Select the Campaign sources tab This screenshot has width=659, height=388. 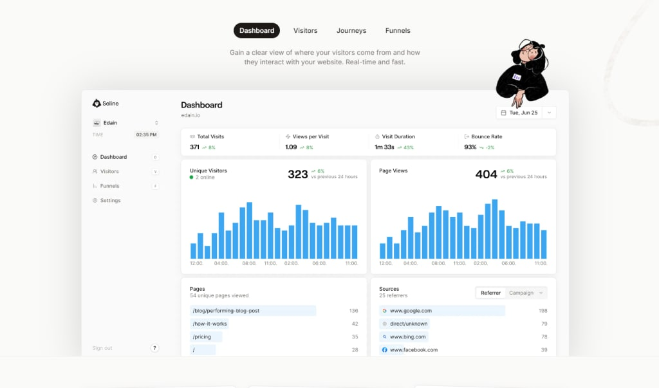[x=521, y=293]
